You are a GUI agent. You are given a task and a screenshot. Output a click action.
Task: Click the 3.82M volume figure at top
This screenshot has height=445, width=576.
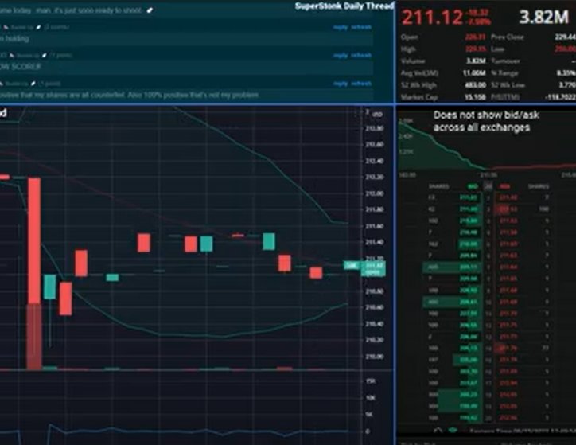click(x=543, y=17)
